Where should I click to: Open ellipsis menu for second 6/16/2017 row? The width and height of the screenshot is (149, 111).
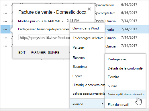click(x=5, y=13)
